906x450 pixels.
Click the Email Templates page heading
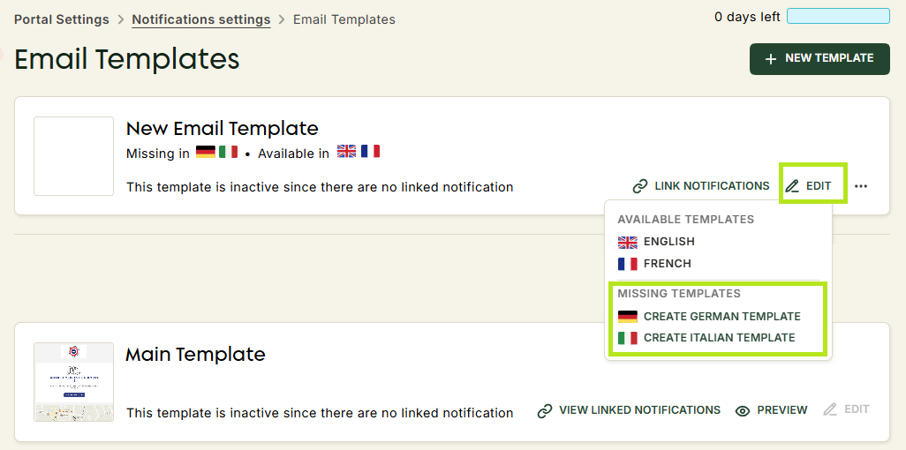coord(126,59)
